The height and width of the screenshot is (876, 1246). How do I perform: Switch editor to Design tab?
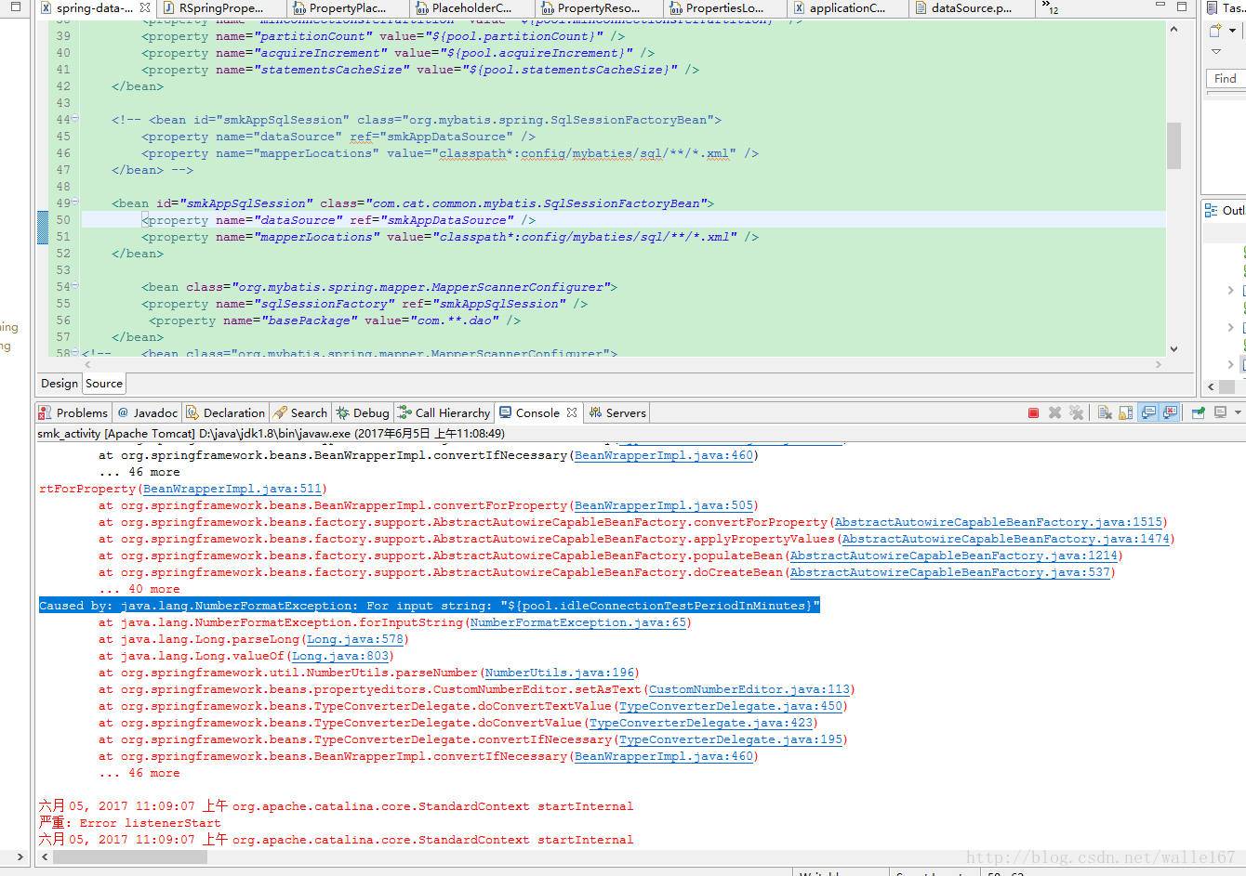(x=60, y=384)
